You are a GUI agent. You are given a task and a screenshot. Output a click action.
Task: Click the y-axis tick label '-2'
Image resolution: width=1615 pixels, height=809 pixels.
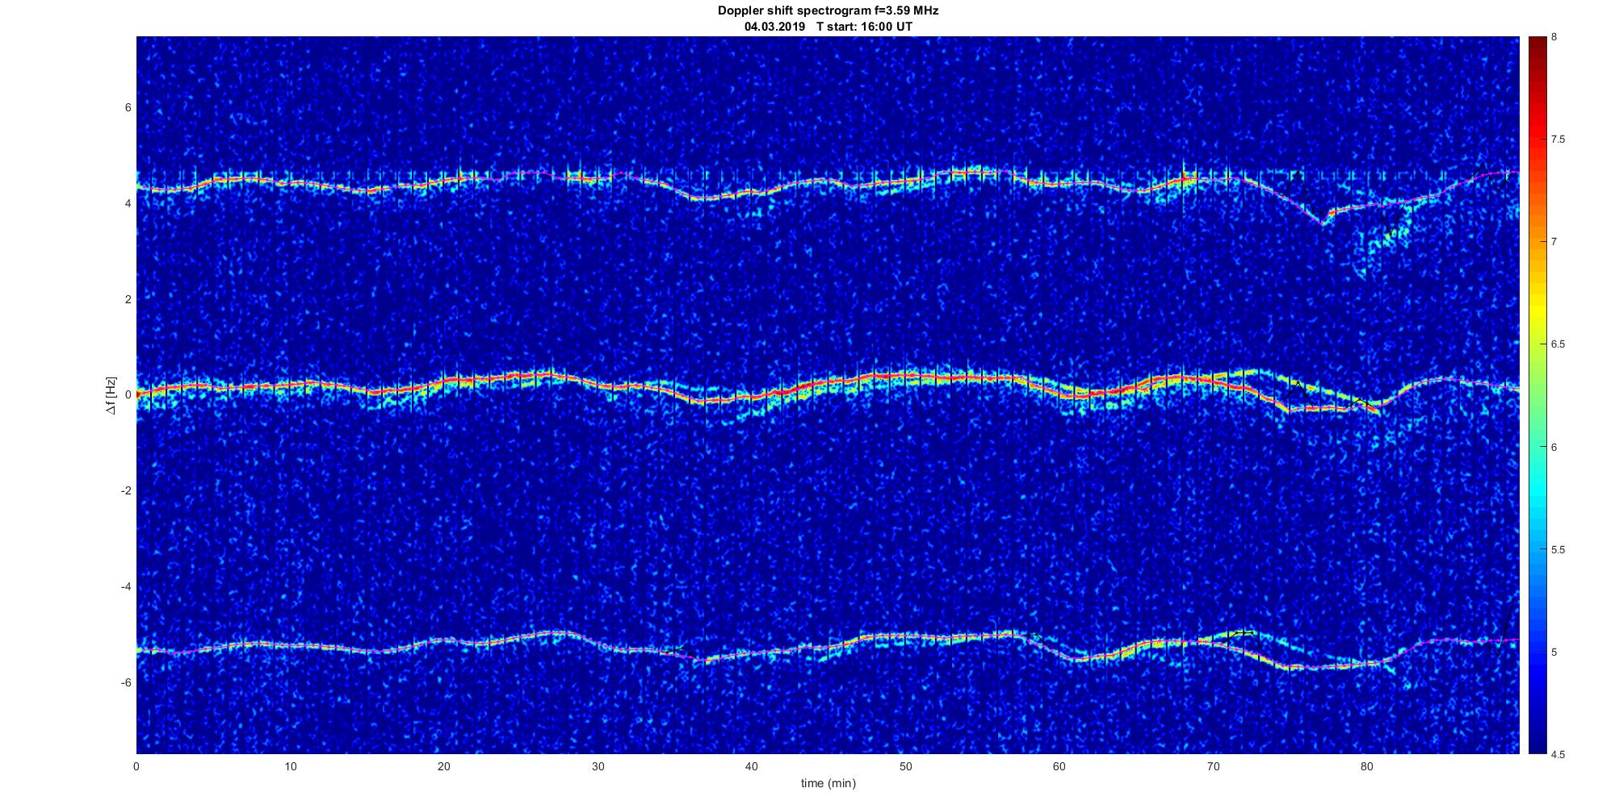coord(126,491)
